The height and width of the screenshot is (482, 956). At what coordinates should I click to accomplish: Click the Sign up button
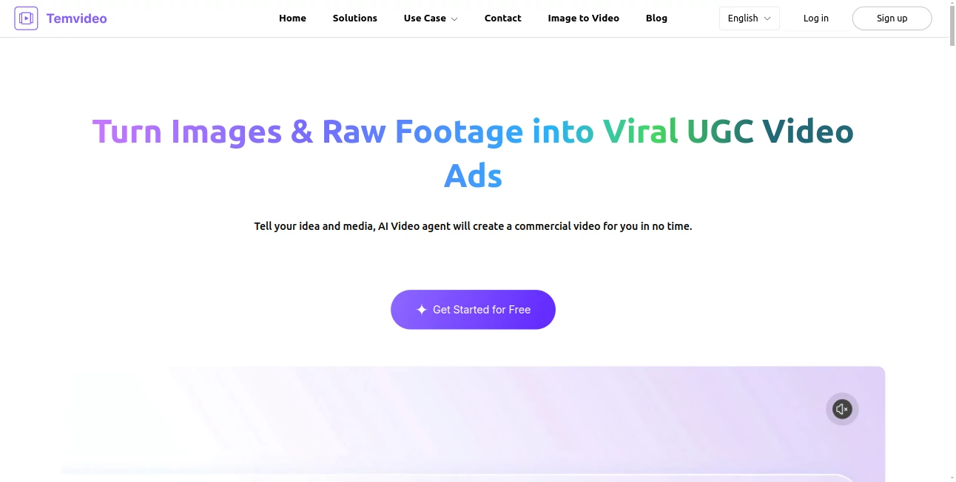[892, 18]
